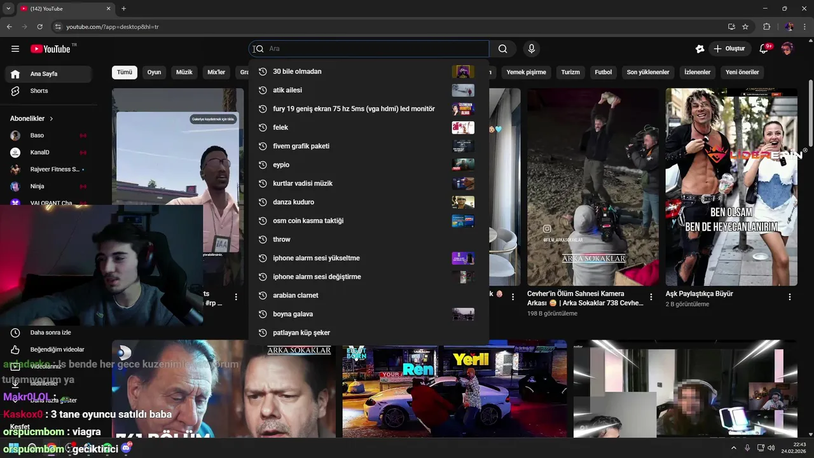The image size is (814, 458).
Task: Choose suggestion 'danza kuduro'
Action: coord(369,202)
